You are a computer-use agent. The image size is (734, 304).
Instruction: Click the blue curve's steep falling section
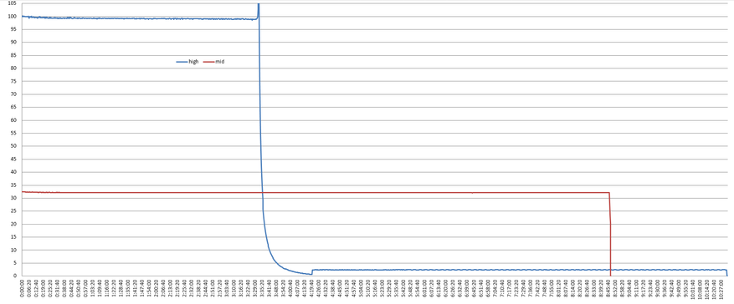point(261,117)
